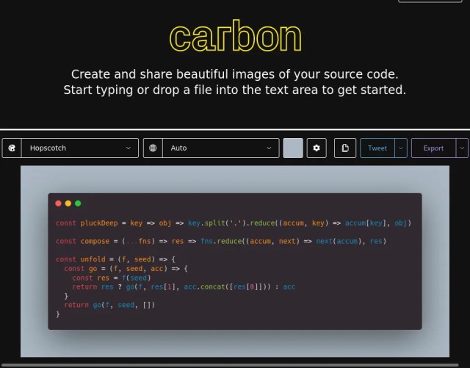Screen dimensions: 470x368
Task: Click the carbon logo title
Action: click(x=235, y=37)
